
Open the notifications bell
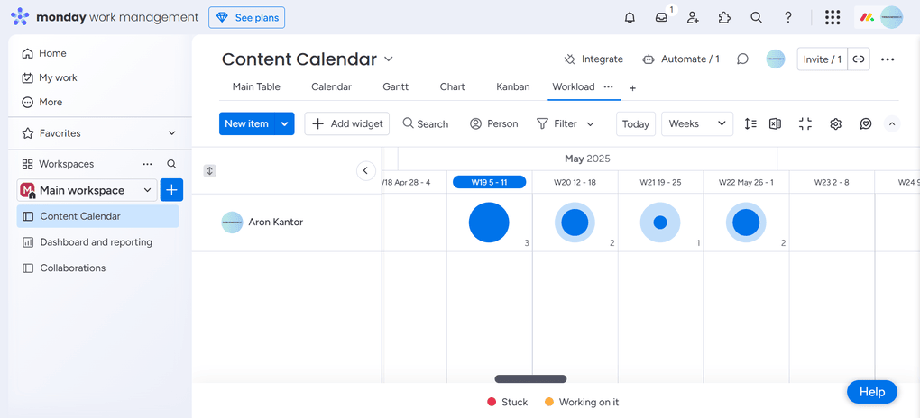point(630,17)
